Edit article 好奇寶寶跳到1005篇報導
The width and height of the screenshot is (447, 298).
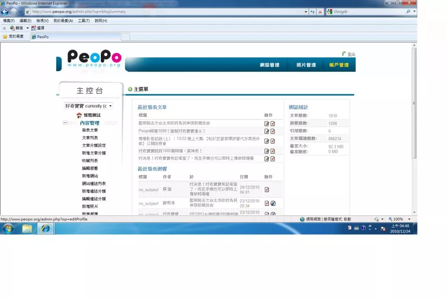267,151
